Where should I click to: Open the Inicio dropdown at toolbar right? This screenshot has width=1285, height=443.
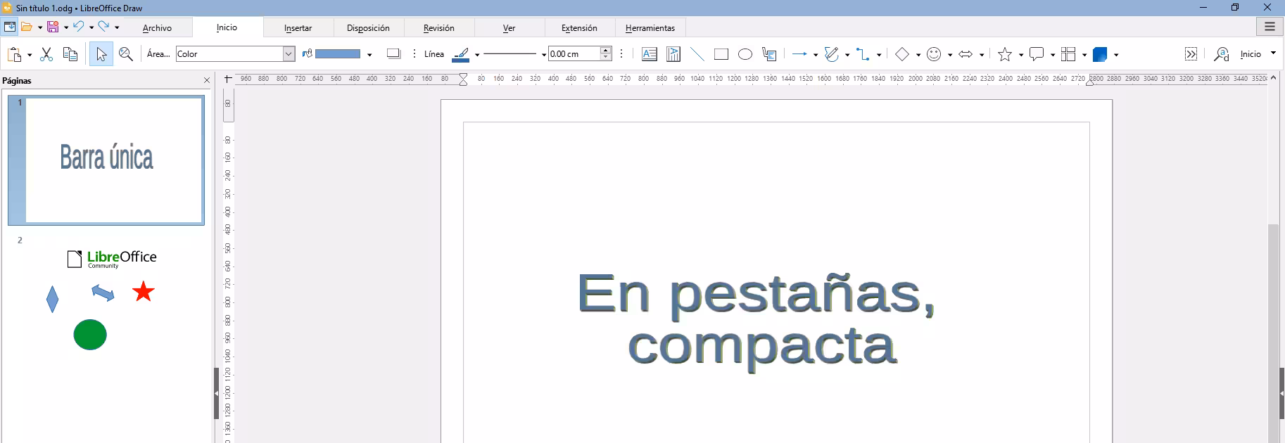point(1258,54)
